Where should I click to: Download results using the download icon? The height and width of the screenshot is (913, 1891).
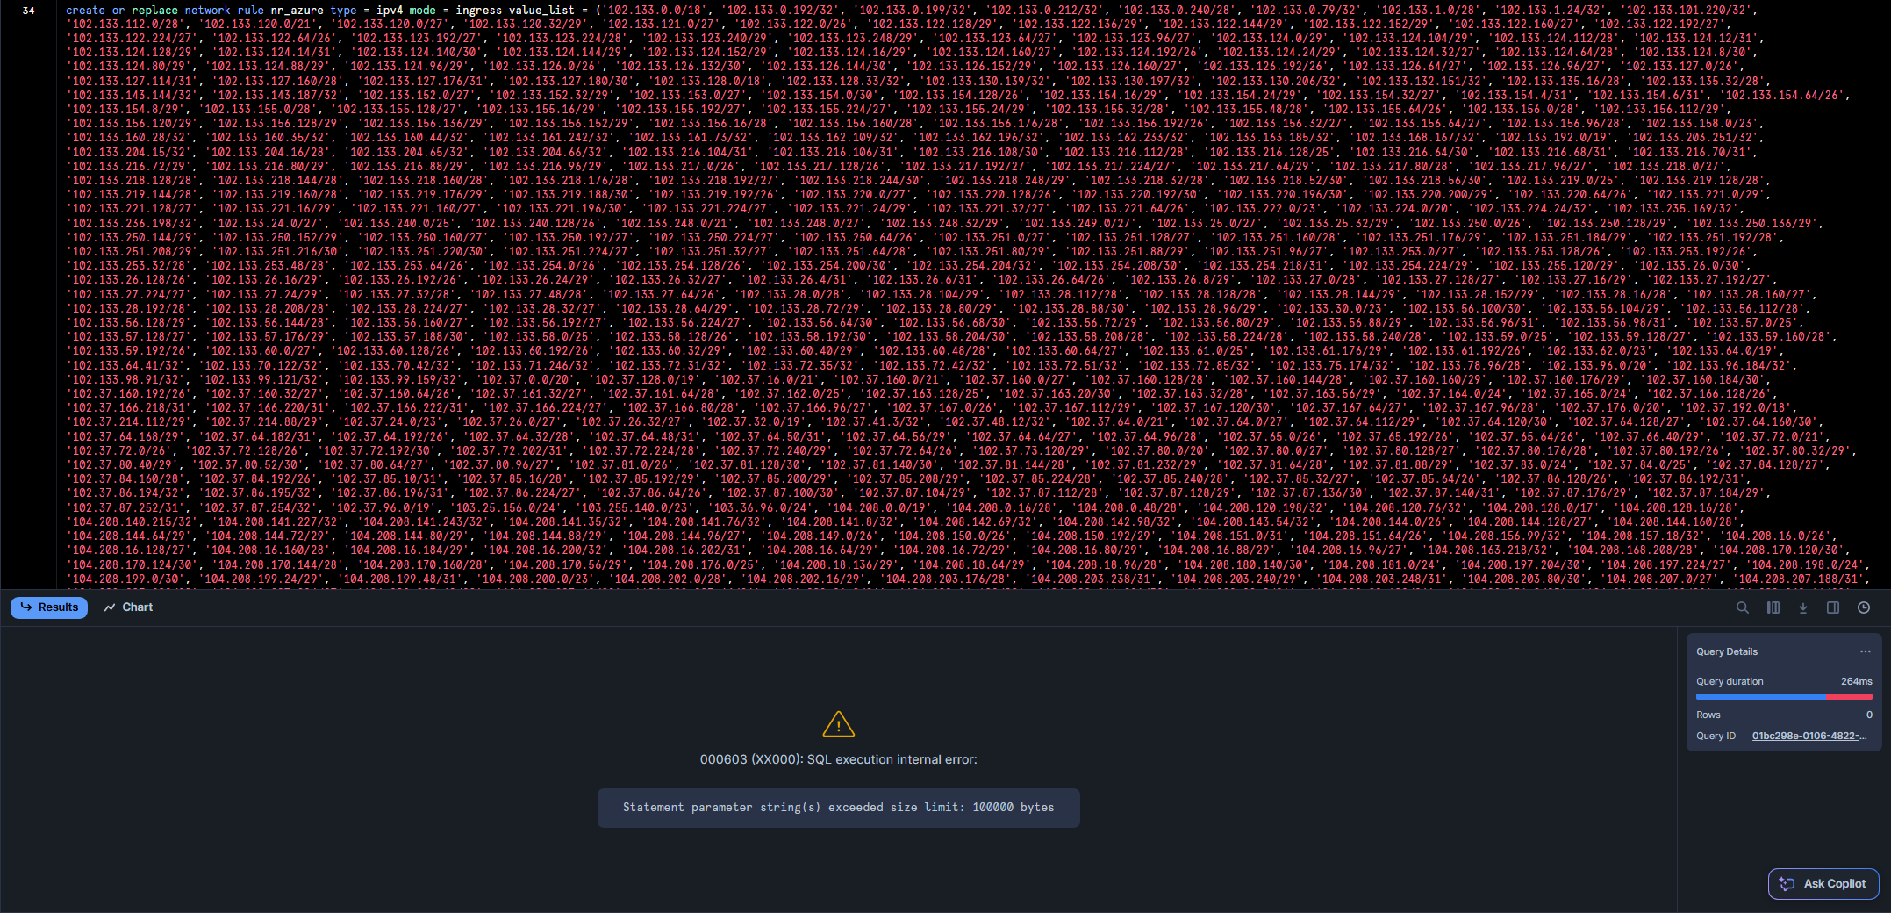pos(1802,607)
